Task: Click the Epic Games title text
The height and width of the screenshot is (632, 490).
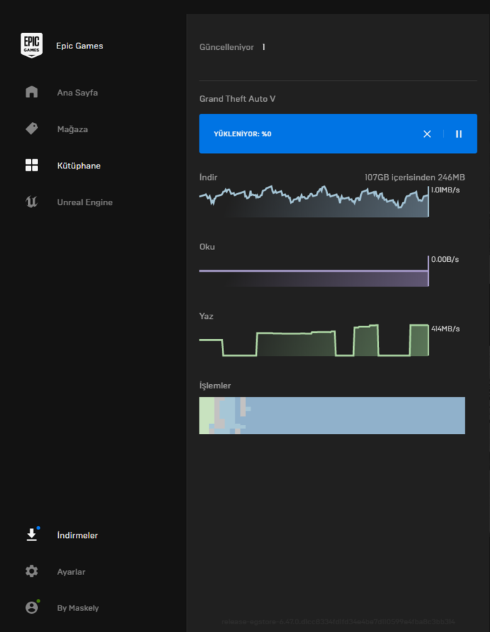Action: tap(79, 46)
